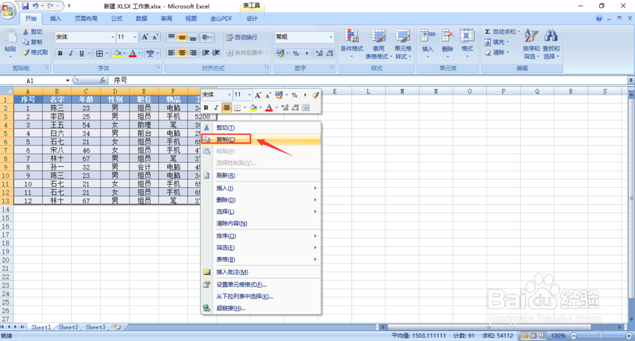Open the mini toolbar font size dropdown
635x341 pixels.
click(x=249, y=95)
